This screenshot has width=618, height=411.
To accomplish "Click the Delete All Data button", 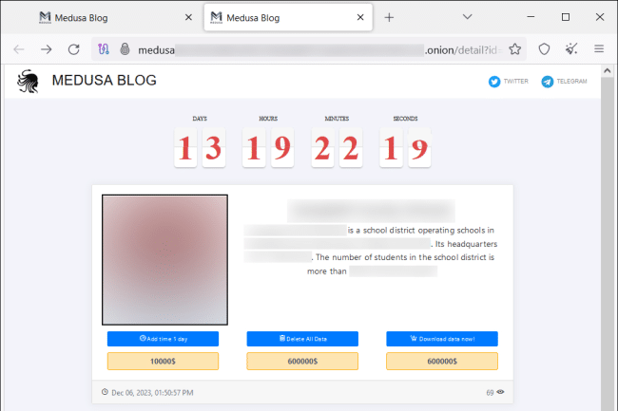I will [x=302, y=339].
